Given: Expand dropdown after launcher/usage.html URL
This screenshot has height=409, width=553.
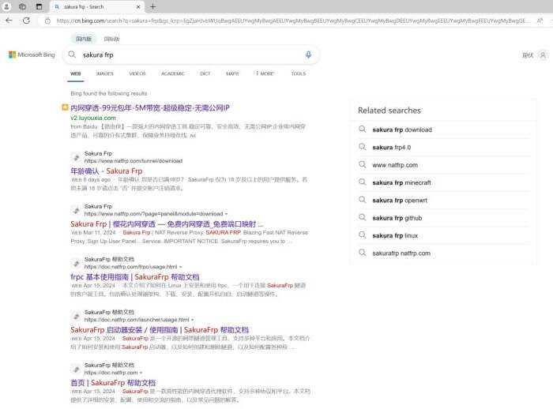Looking at the screenshot, I should point(193,320).
